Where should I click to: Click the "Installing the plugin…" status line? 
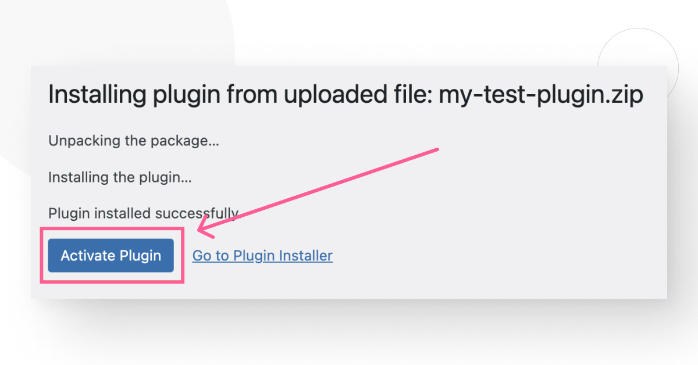coord(120,177)
